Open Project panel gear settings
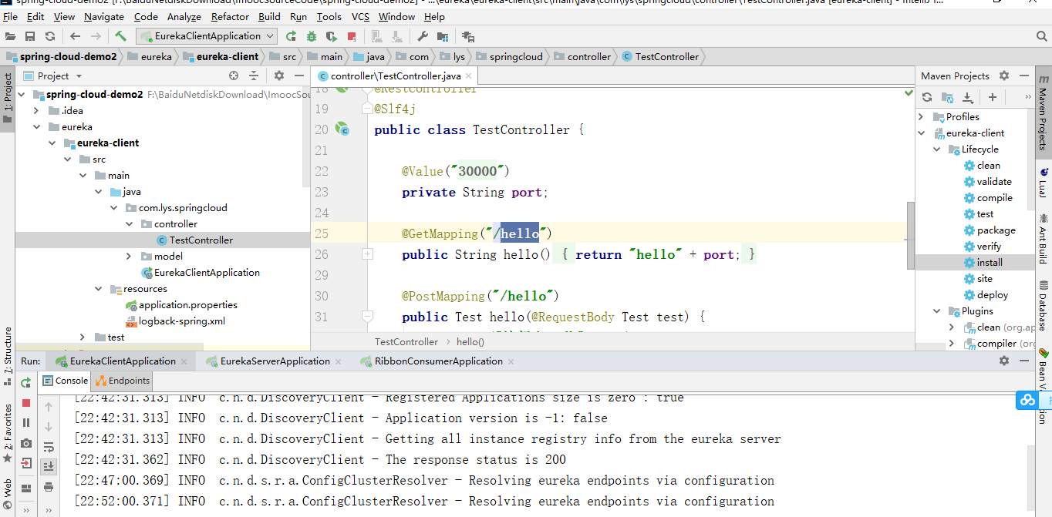This screenshot has width=1052, height=517. point(278,76)
